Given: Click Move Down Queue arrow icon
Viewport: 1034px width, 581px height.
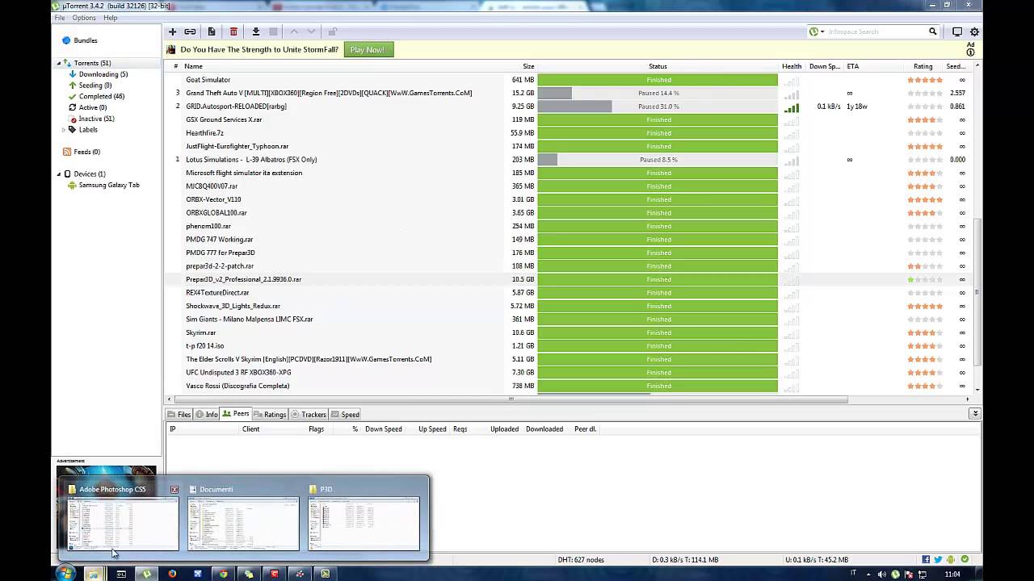Looking at the screenshot, I should pos(311,31).
